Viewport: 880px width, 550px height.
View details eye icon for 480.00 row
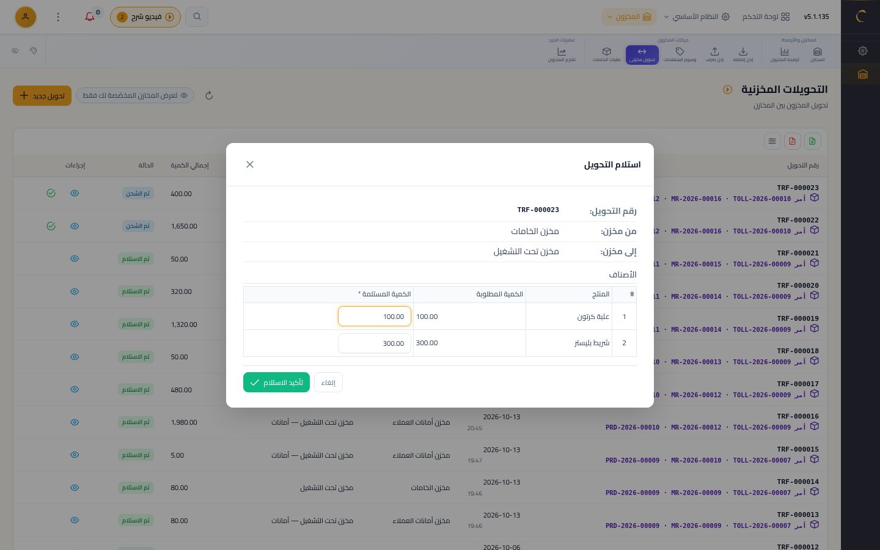click(x=75, y=389)
